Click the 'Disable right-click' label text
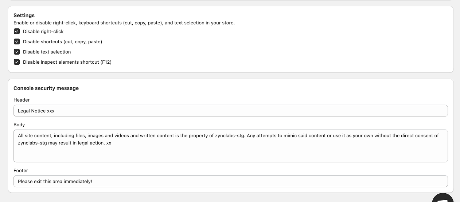 click(43, 32)
